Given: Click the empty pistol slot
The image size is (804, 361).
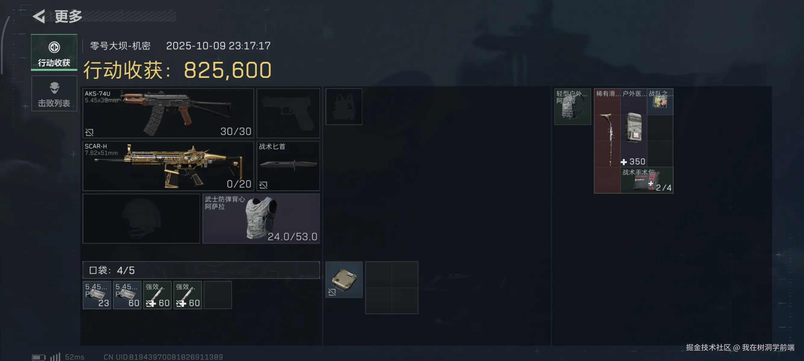Looking at the screenshot, I should pos(288,113).
